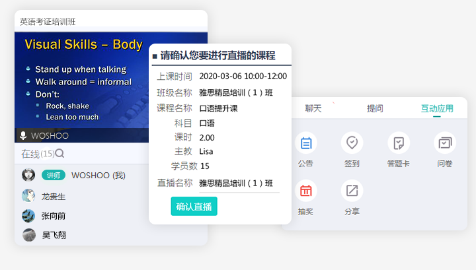Click the 讲师 badge
Image resolution: width=476 pixels, height=270 pixels.
tap(54, 175)
